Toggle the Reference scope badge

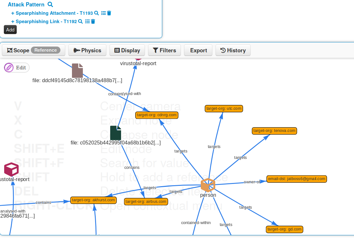click(x=46, y=50)
